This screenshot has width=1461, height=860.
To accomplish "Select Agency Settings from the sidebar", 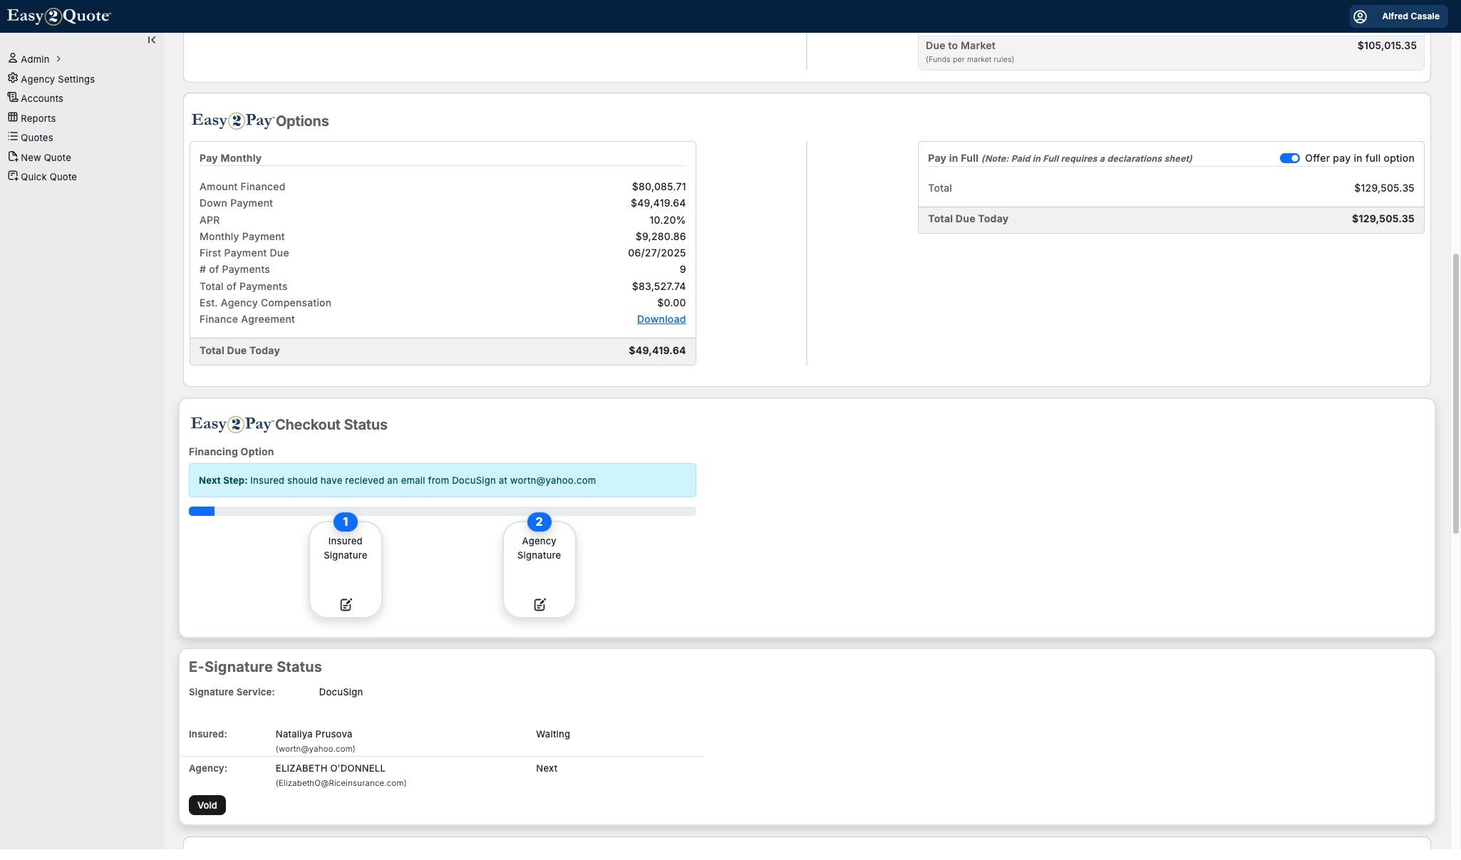I will click(x=58, y=78).
